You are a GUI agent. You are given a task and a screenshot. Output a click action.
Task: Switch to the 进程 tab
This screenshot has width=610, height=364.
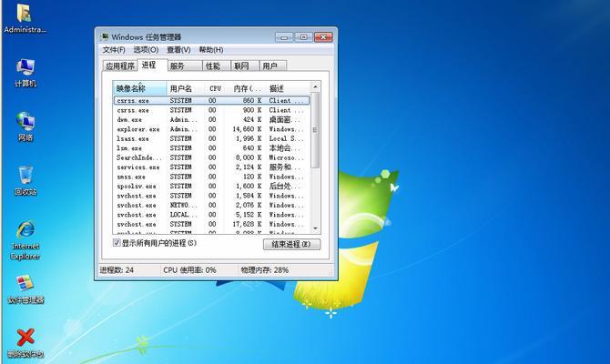click(x=153, y=65)
